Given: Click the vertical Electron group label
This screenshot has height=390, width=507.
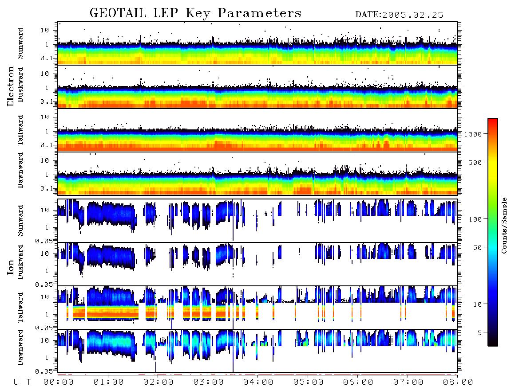Looking at the screenshot, I should point(10,86).
